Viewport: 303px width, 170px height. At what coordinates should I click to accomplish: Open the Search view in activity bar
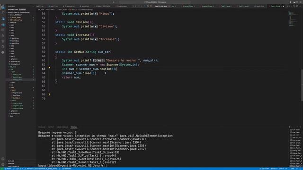pyautogui.click(x=3, y=13)
